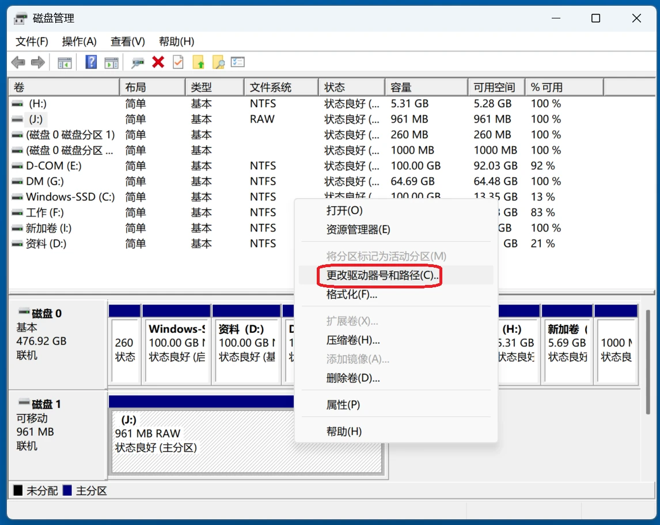Open help via the question mark icon
Image resolution: width=660 pixels, height=525 pixels.
click(x=90, y=62)
